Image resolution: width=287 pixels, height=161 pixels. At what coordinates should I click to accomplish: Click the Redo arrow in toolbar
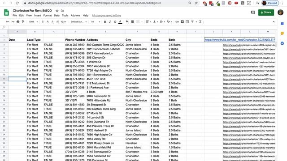coord(13,22)
